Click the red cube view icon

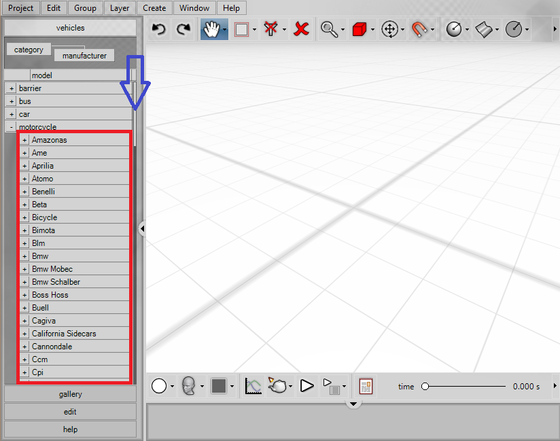pyautogui.click(x=360, y=29)
